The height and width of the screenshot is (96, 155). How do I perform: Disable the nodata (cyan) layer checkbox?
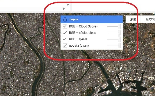point(65,46)
